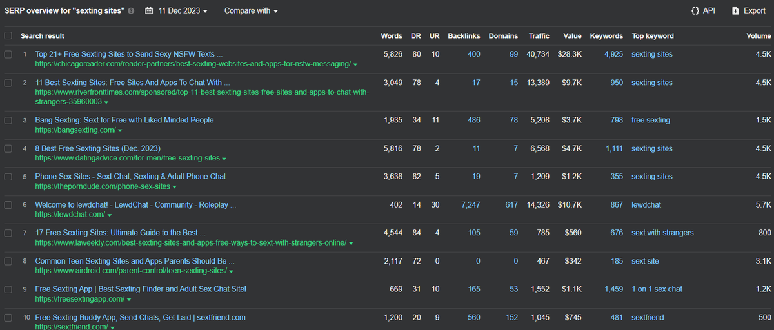Tick the checkbox for result 6 lewdchat

8,205
